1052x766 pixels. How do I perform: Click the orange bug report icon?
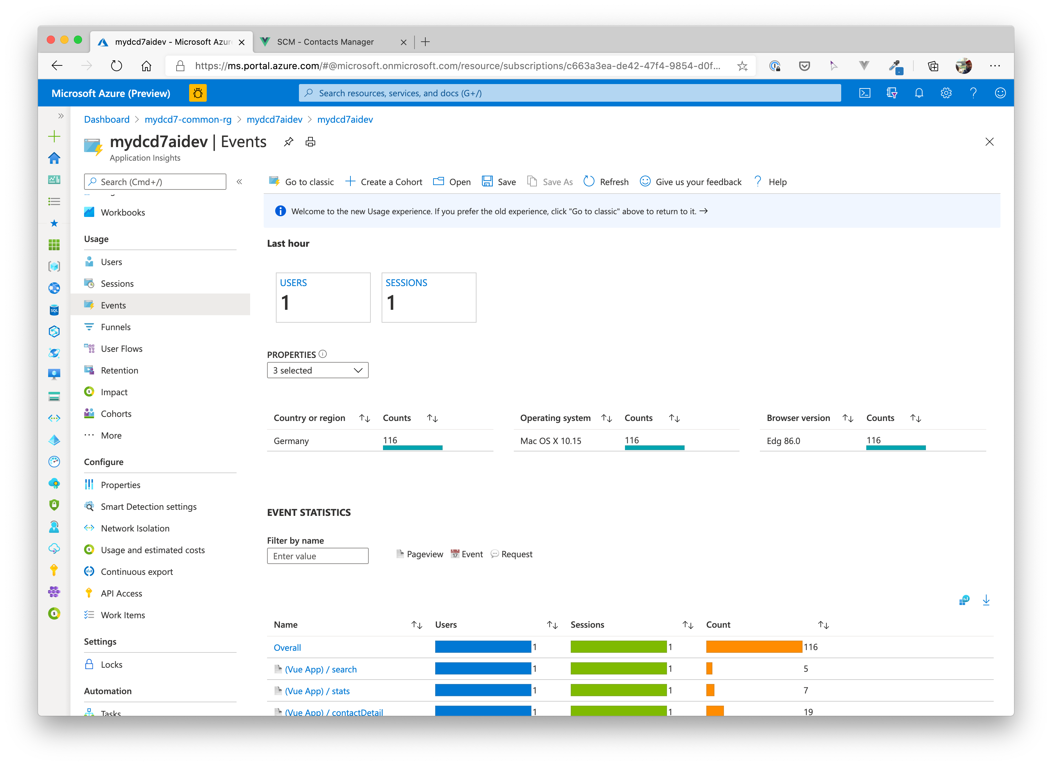point(198,93)
